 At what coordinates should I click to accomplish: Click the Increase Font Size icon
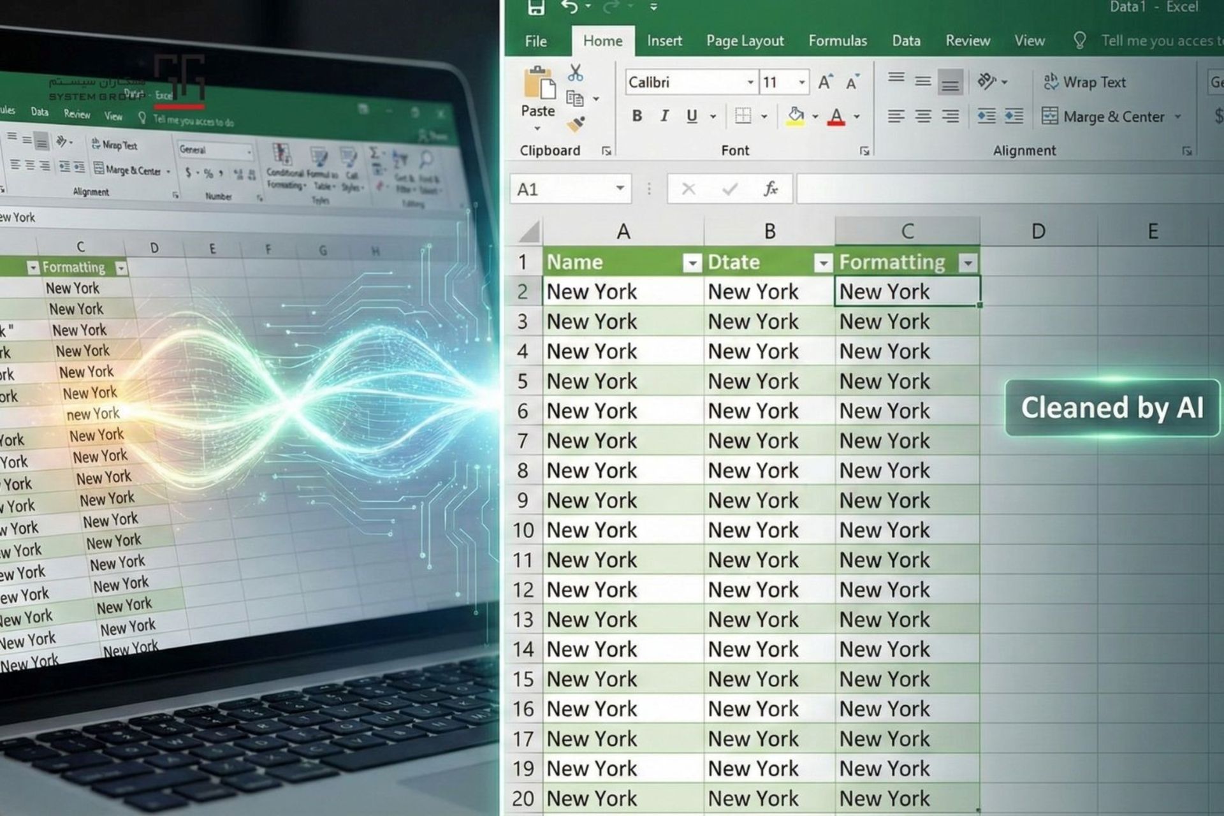(x=825, y=82)
